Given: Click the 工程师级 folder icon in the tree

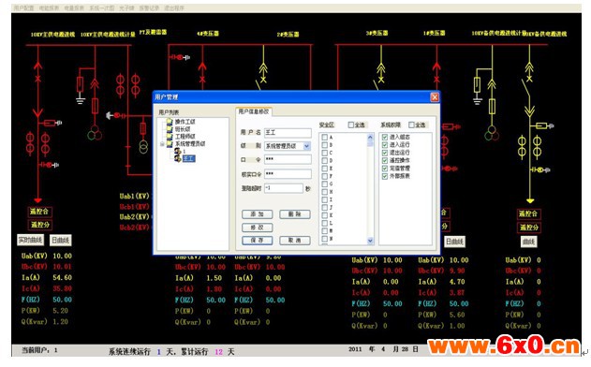Looking at the screenshot, I should tap(170, 136).
